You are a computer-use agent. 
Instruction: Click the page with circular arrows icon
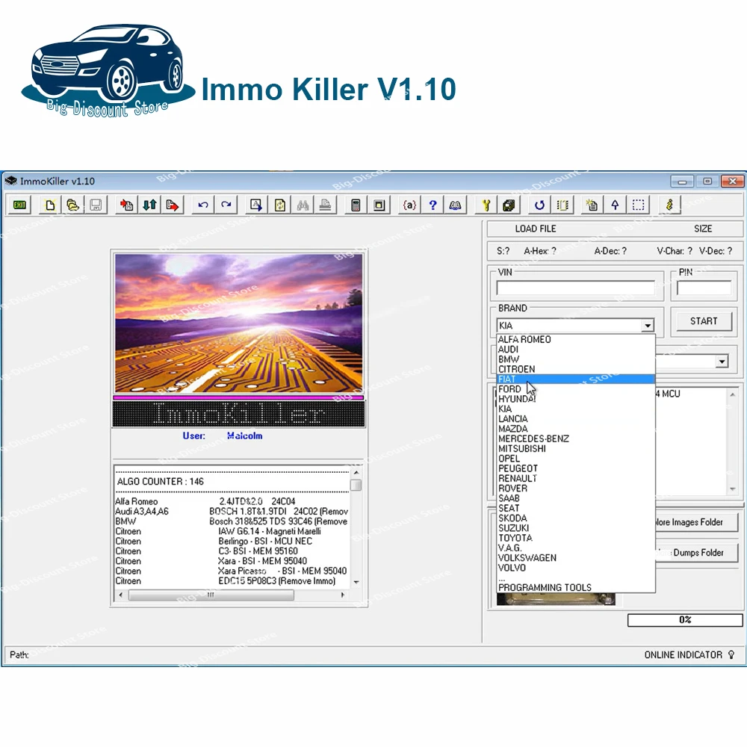279,205
